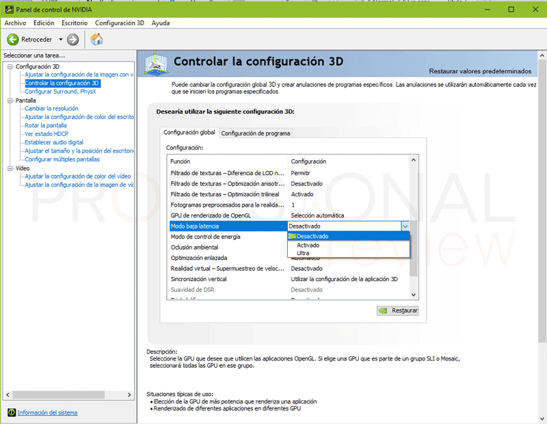Open the Archivo menu
The height and width of the screenshot is (424, 547).
click(15, 23)
